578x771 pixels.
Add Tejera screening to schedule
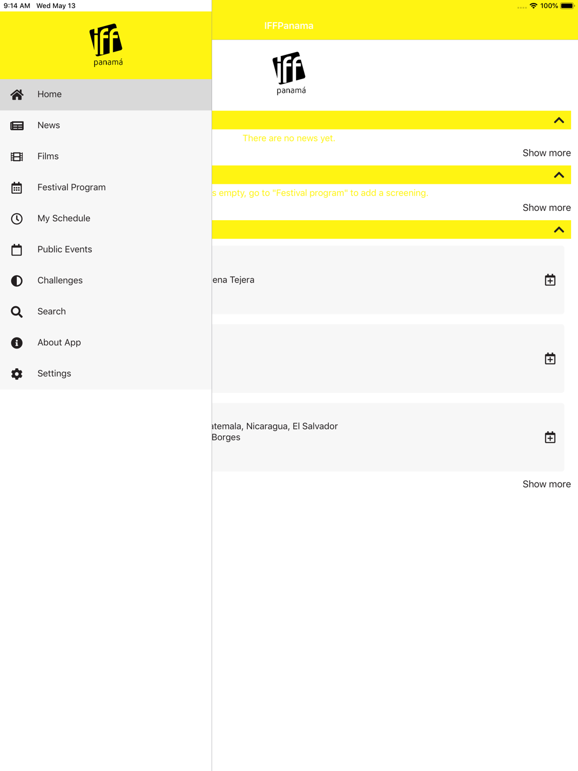click(550, 280)
